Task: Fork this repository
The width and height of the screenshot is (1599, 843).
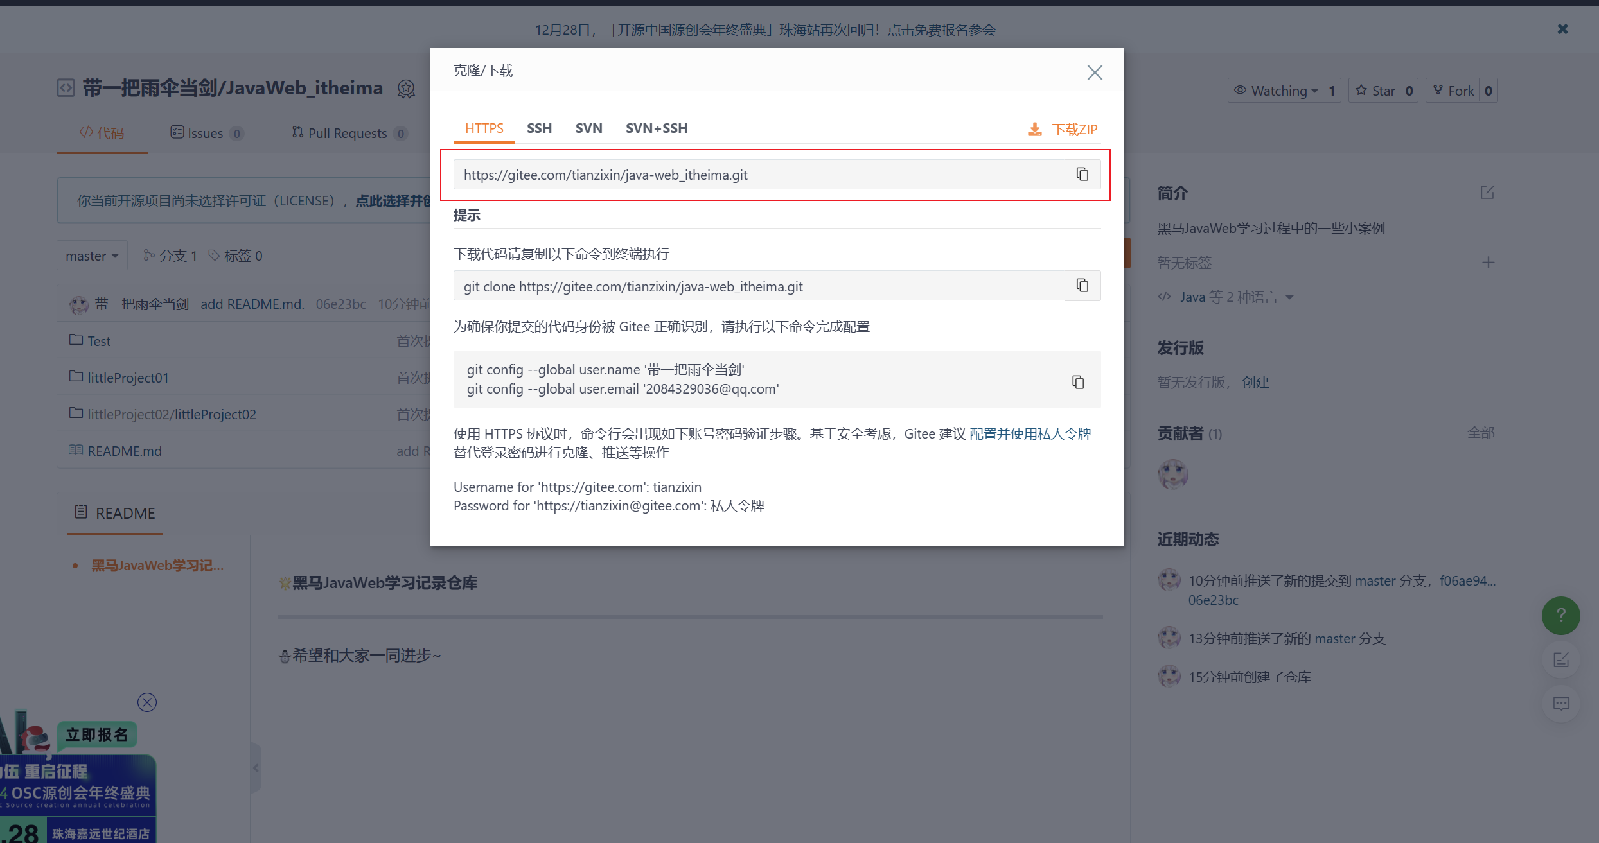Action: click(1453, 91)
